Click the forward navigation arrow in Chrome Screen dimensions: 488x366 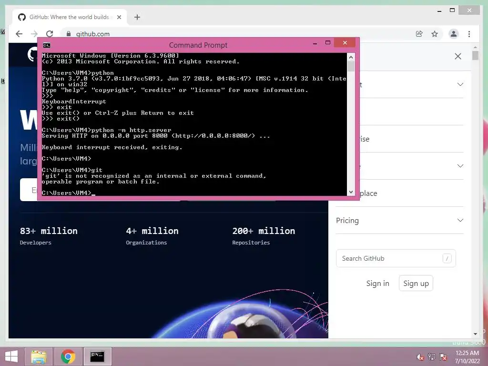point(34,34)
